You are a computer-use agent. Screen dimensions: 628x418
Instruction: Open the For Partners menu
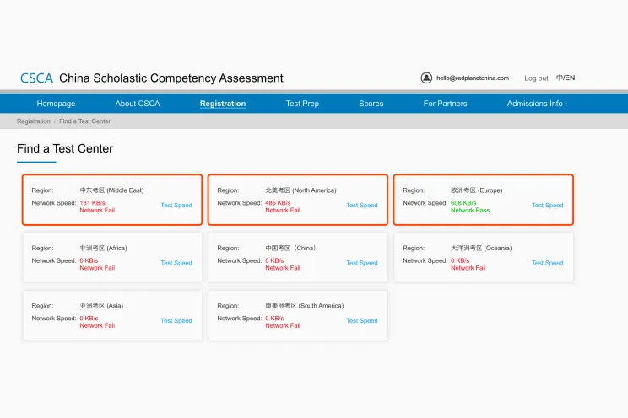point(445,104)
